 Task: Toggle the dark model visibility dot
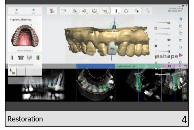(x=169, y=45)
